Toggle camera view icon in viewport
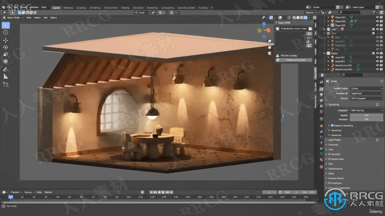The image size is (385, 216). (x=269, y=53)
